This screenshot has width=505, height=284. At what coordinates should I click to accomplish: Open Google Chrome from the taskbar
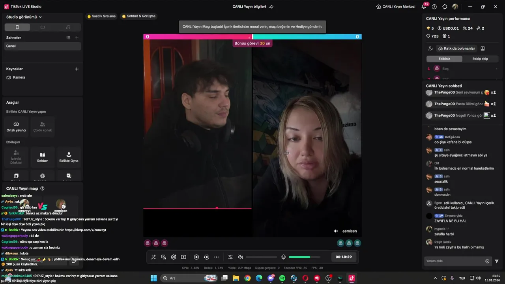[247, 278]
